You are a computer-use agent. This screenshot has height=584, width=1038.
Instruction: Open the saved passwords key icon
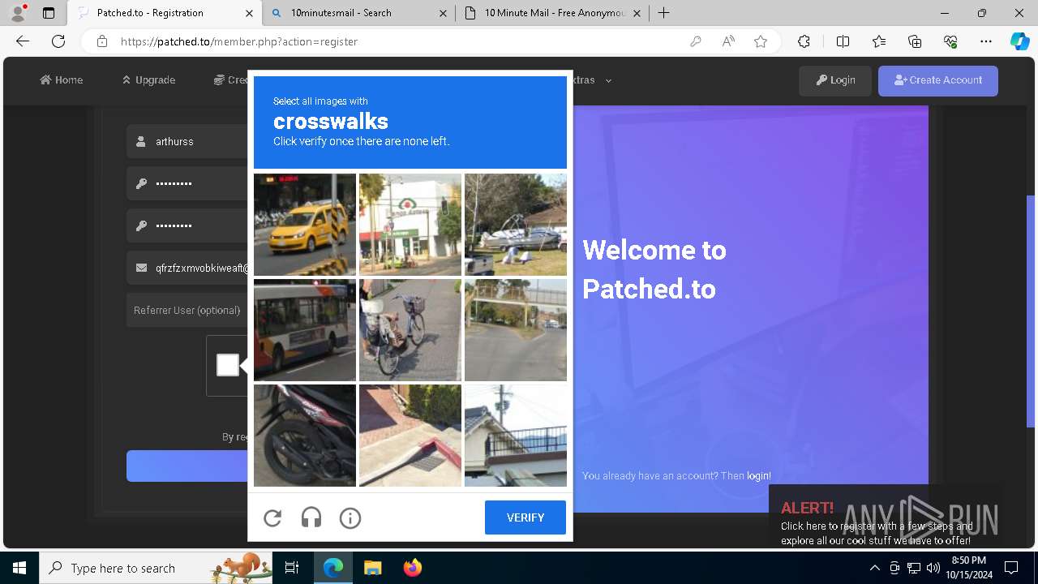point(696,41)
